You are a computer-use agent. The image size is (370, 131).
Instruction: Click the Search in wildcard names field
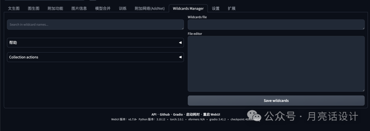click(x=95, y=25)
